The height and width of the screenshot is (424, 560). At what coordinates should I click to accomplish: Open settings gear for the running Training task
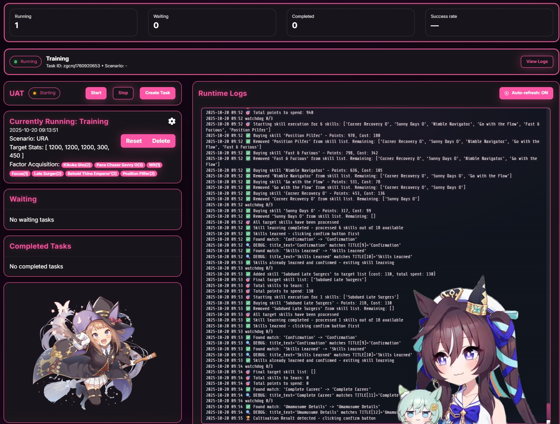click(x=172, y=121)
